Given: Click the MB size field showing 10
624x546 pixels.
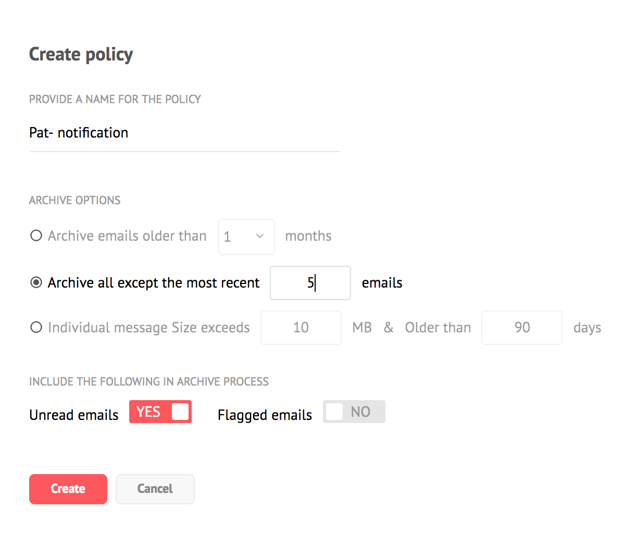Looking at the screenshot, I should coord(301,328).
